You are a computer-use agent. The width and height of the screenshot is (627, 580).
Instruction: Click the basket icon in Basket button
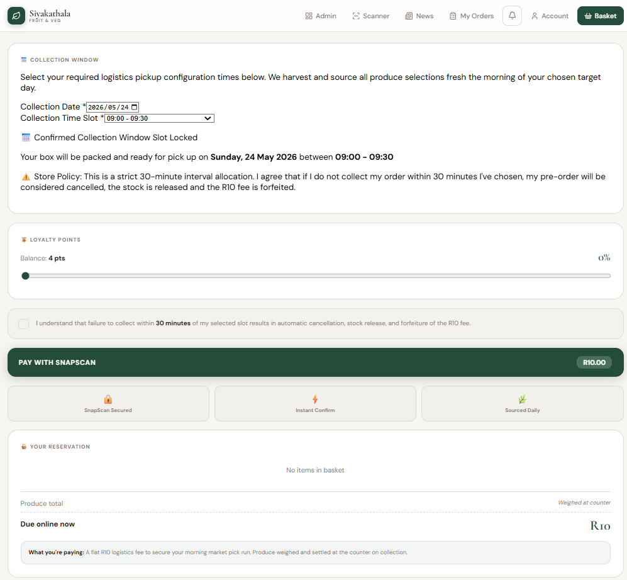(588, 16)
